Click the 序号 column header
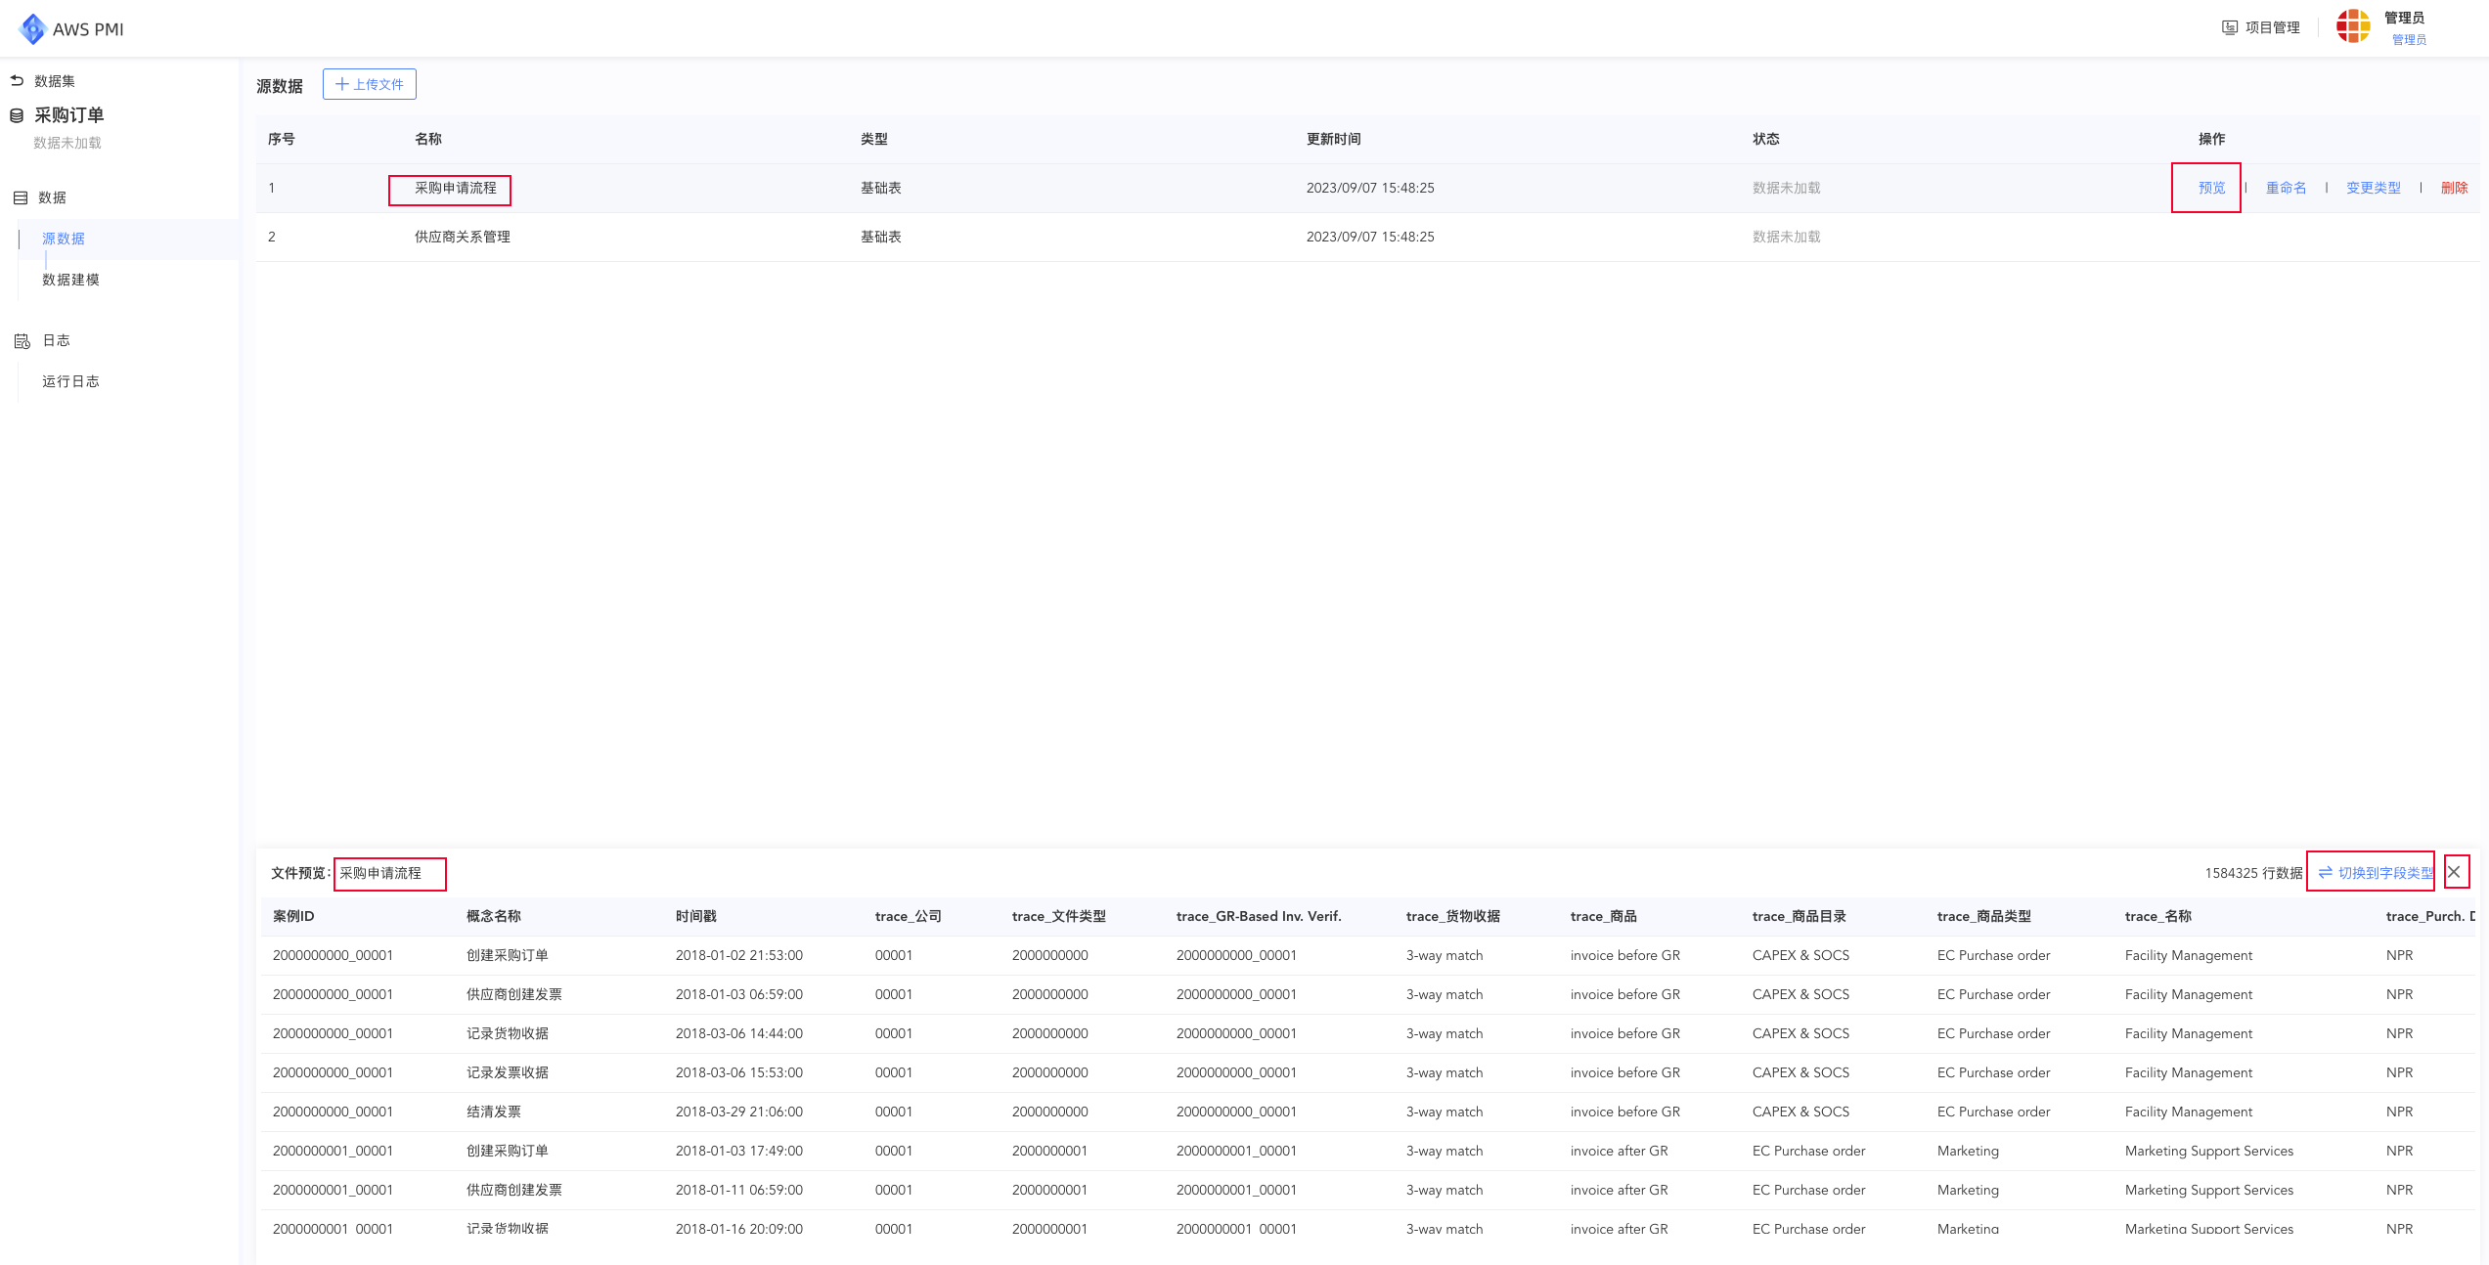 point(282,139)
